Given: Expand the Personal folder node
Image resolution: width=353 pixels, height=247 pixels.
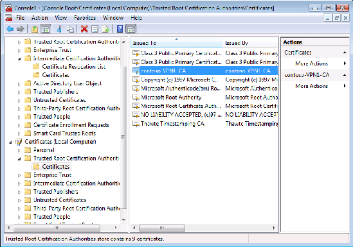Looking at the screenshot, I should [x=19, y=150].
